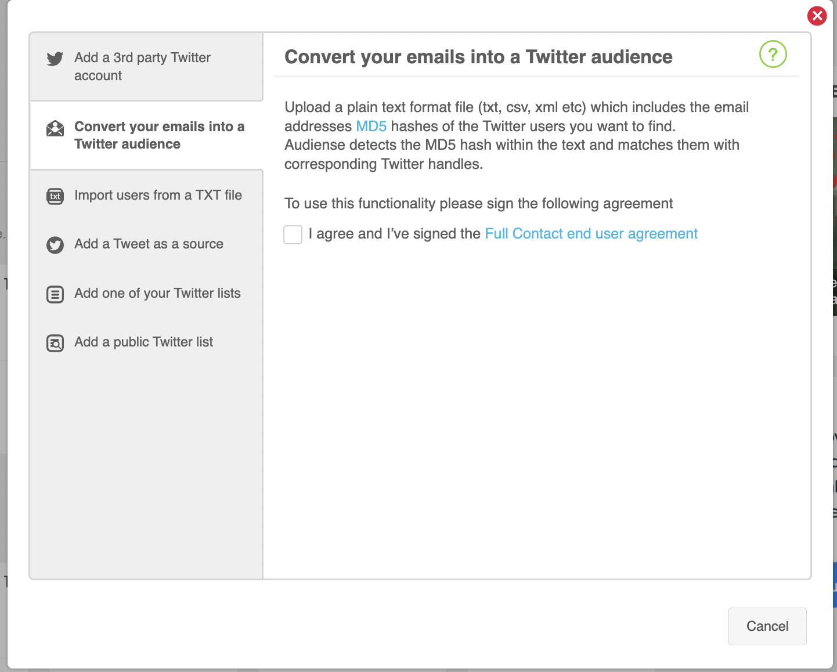Viewport: 837px width, 672px height.
Task: Open Add a 3rd party Twitter account tab
Action: [x=147, y=67]
